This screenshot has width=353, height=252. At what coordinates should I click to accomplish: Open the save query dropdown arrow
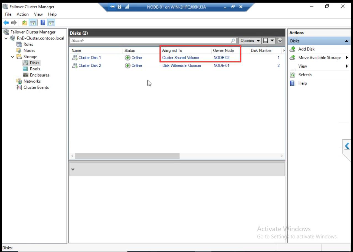click(x=272, y=41)
